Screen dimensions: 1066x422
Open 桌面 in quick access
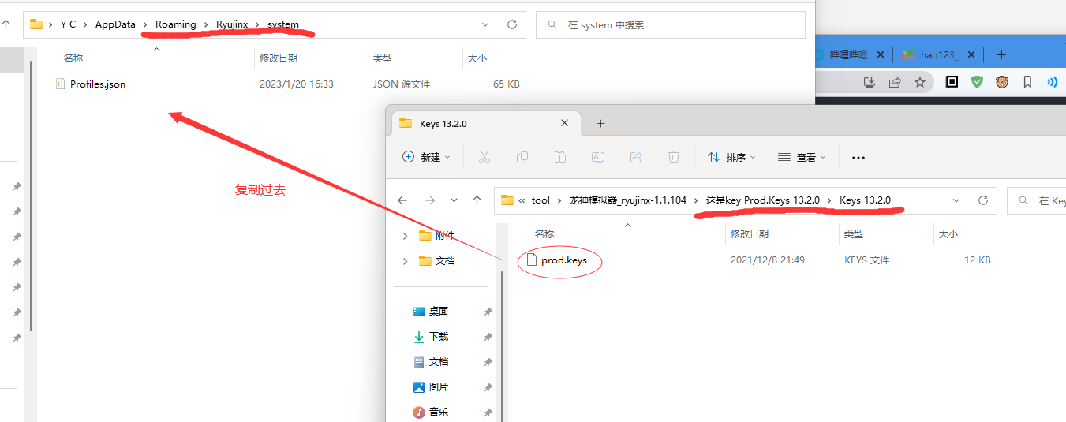(439, 312)
